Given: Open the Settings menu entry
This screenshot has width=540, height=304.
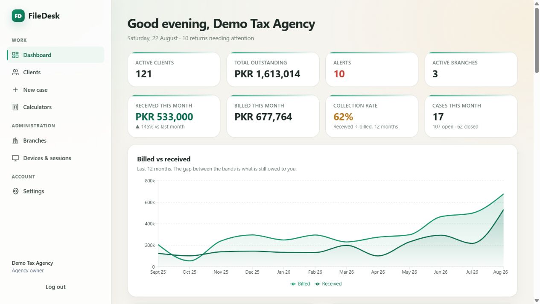Looking at the screenshot, I should (x=55, y=191).
